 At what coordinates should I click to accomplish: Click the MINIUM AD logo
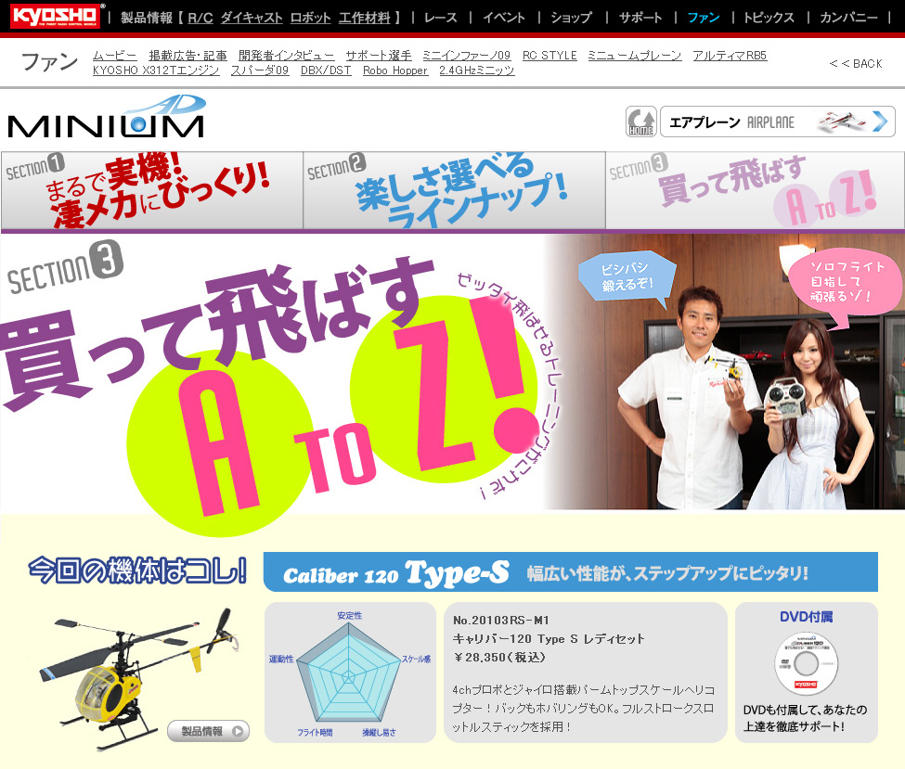pos(106,118)
